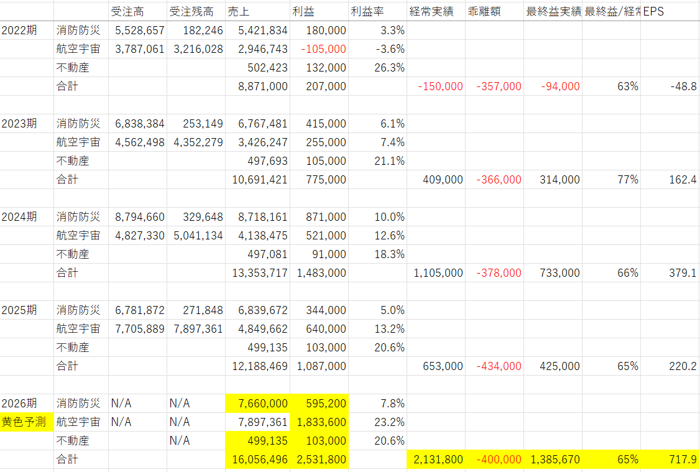Select cell with value 409,000
The width and height of the screenshot is (700, 472).
436,180
